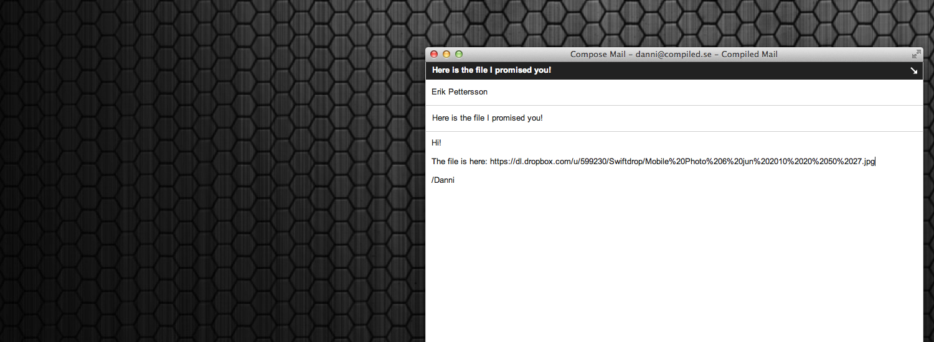
Task: Minimize the Compose Mail window with yellow button
Action: [x=446, y=54]
